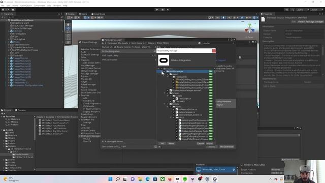
Task: Open Sort: Name dropdown in Package Manager
Action: point(139,43)
